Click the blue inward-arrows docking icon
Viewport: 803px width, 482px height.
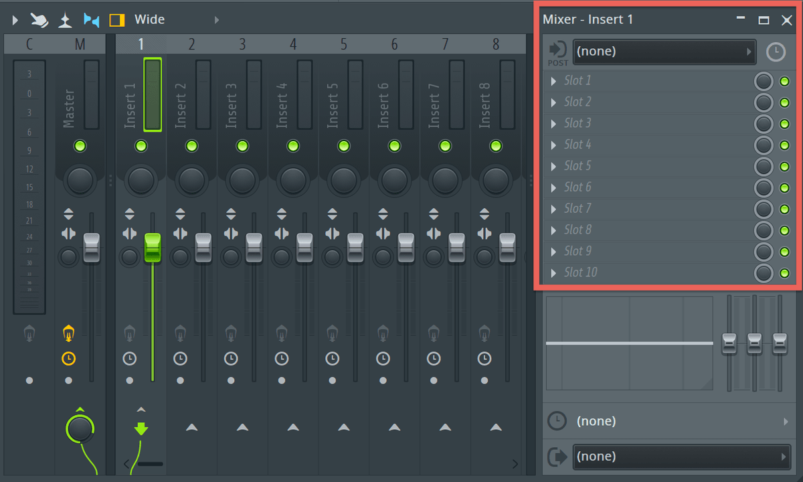[90, 19]
